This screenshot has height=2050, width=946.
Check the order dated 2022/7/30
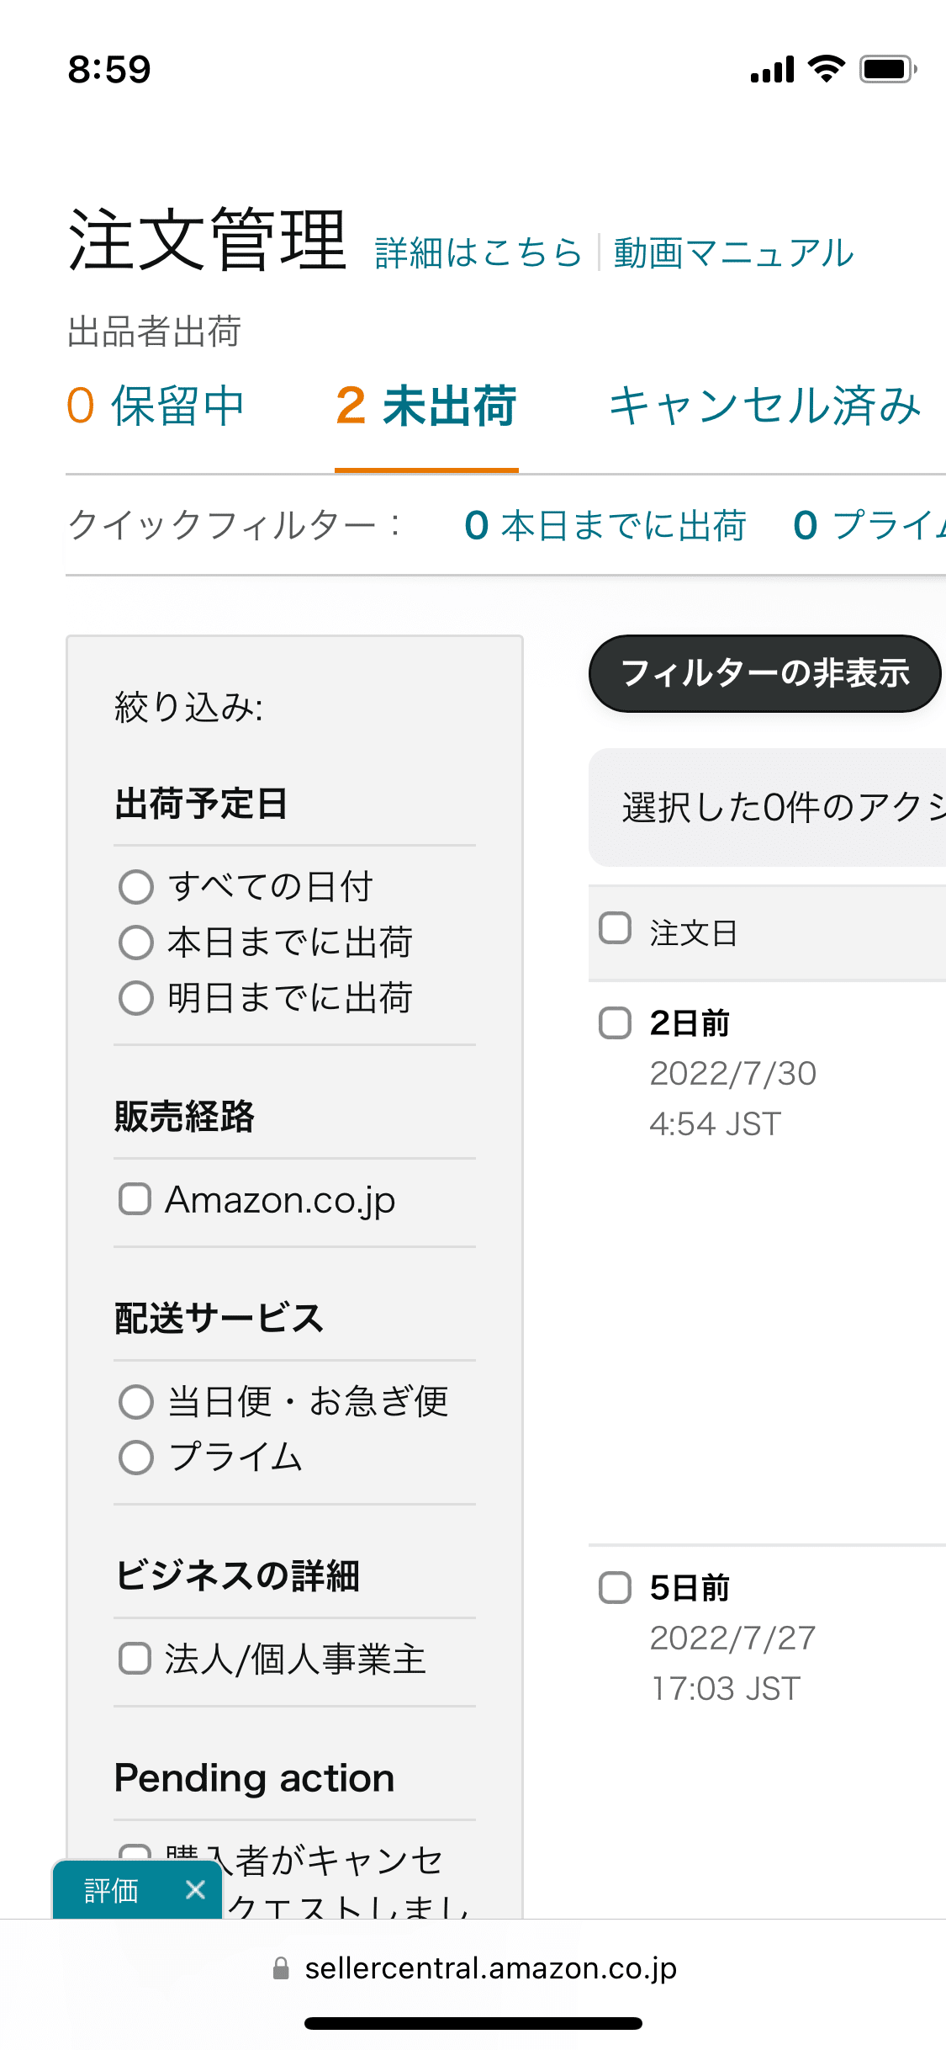coord(616,1022)
